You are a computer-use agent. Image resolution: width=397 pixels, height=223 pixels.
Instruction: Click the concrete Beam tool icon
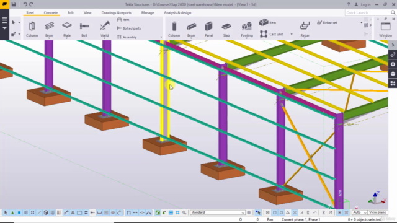[191, 26]
